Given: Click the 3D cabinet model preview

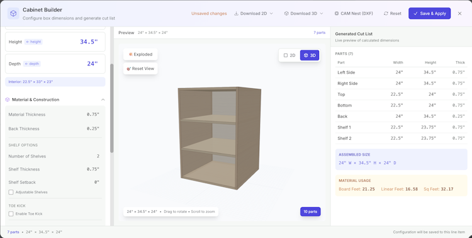Looking at the screenshot, I should point(220,138).
